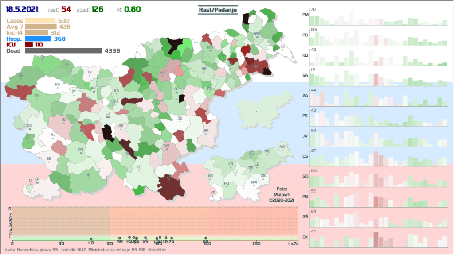Click the KO dot on the R scatter chart
Image resolution: width=454 pixels, height=255 pixels.
coord(91,240)
